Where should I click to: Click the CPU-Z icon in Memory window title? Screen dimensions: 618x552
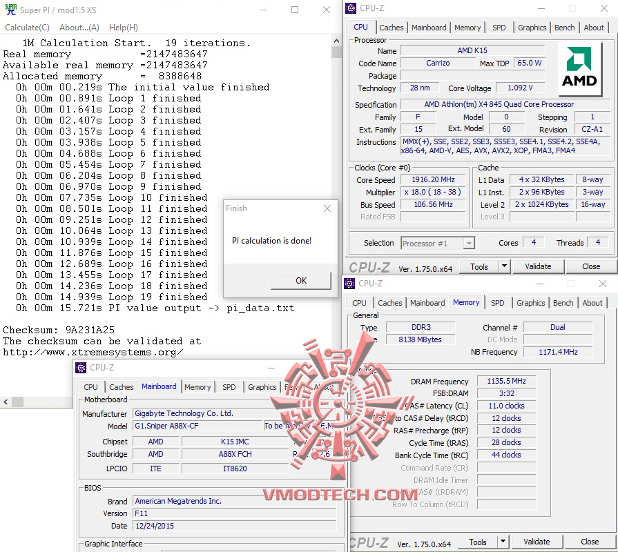[349, 283]
